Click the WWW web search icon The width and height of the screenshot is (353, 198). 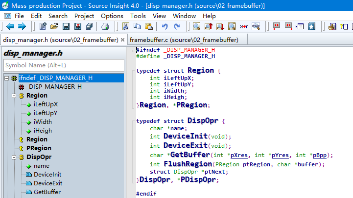pos(256,26)
